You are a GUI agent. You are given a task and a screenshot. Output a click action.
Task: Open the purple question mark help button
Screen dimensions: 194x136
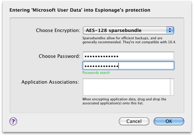pos(13,121)
